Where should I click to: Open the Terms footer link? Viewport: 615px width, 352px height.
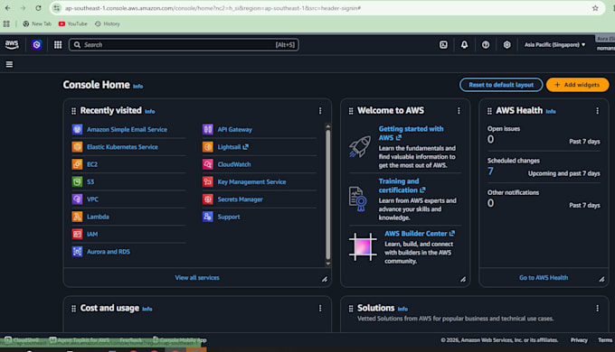[x=605, y=340]
